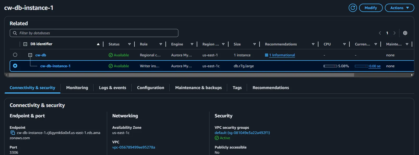Sort by Region column arrow
This screenshot has height=155, width=419.
pos(223,44)
